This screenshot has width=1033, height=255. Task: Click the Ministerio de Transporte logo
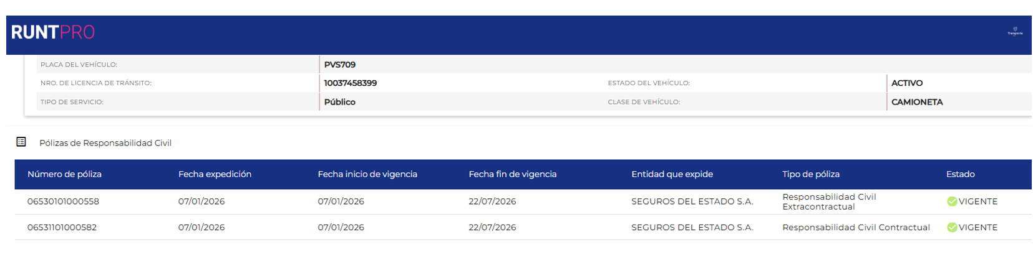click(1015, 32)
